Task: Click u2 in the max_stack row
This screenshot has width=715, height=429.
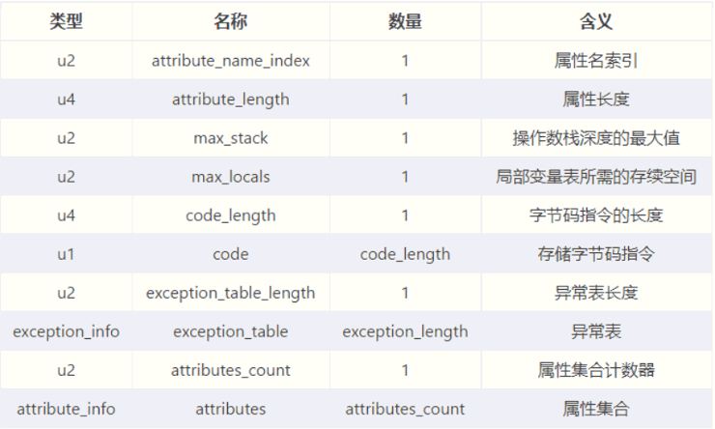Action: (x=66, y=138)
